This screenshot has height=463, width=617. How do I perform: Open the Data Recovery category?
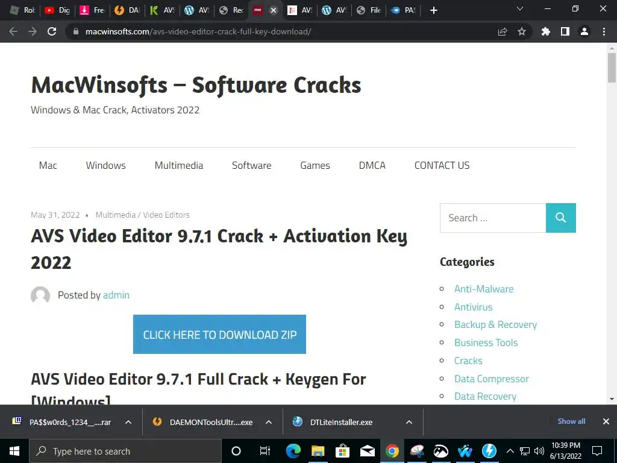click(x=485, y=397)
